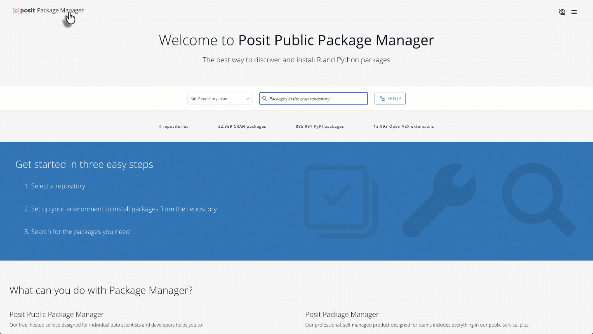Click '13,993 Open VSX extensions' text
This screenshot has width=593, height=334.
coord(404,127)
